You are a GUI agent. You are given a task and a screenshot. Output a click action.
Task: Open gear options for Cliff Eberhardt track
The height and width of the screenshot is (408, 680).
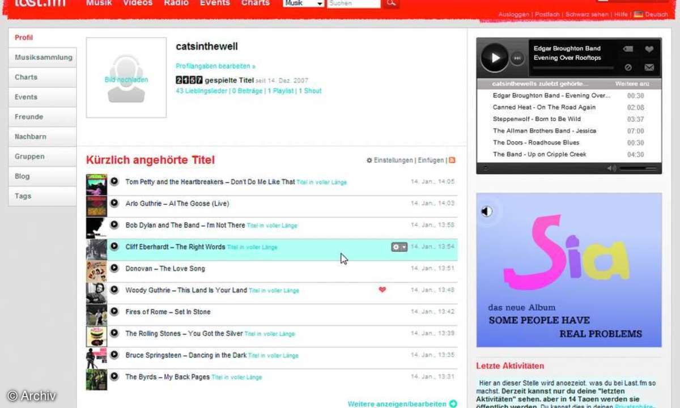pos(399,246)
